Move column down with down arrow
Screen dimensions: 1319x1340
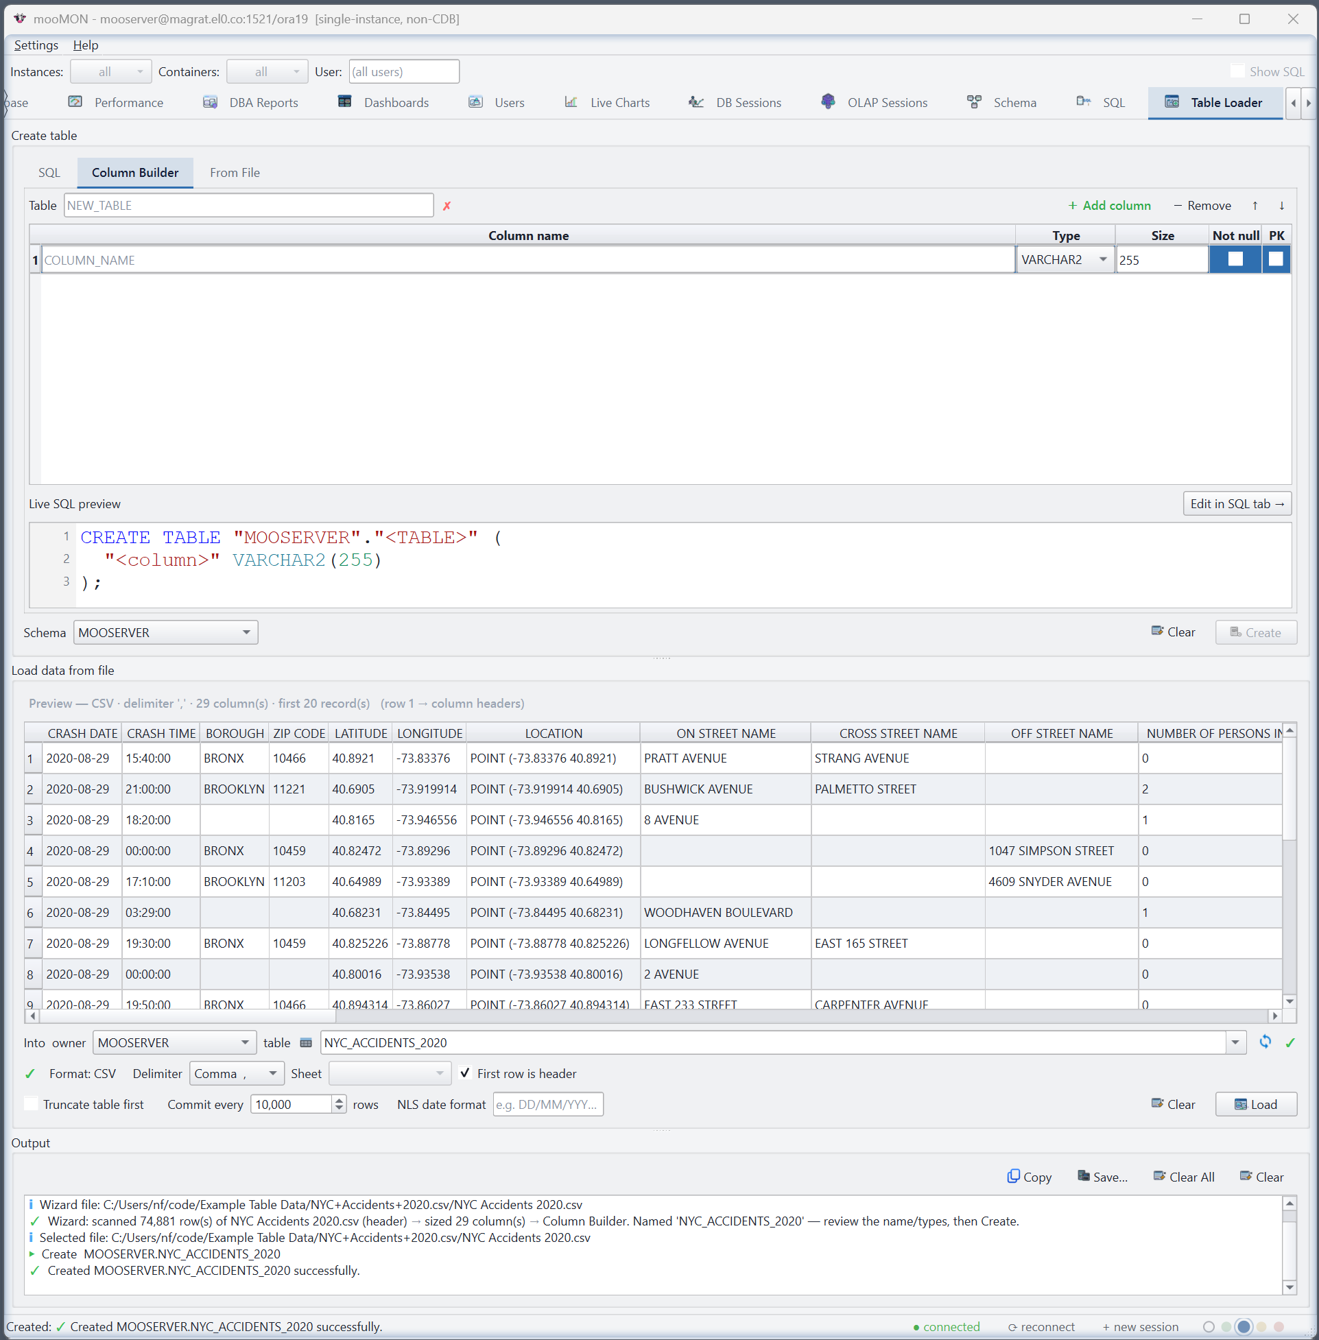1281,206
